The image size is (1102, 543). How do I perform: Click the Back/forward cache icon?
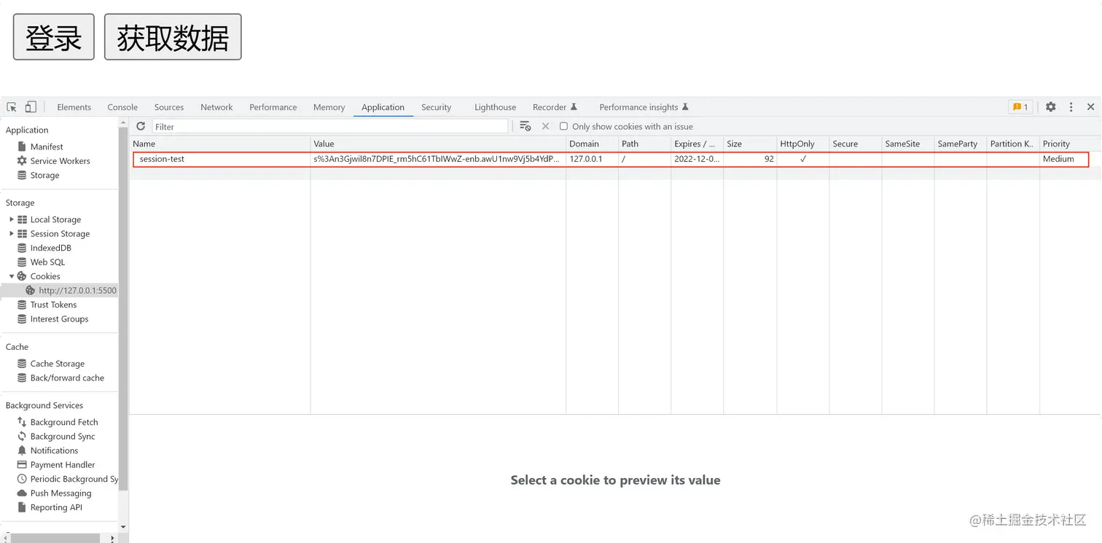click(x=22, y=378)
